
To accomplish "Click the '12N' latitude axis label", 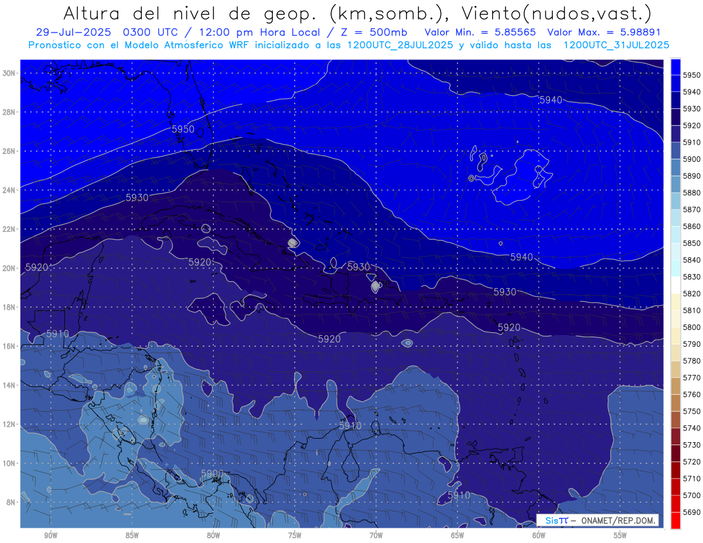I will (x=9, y=424).
